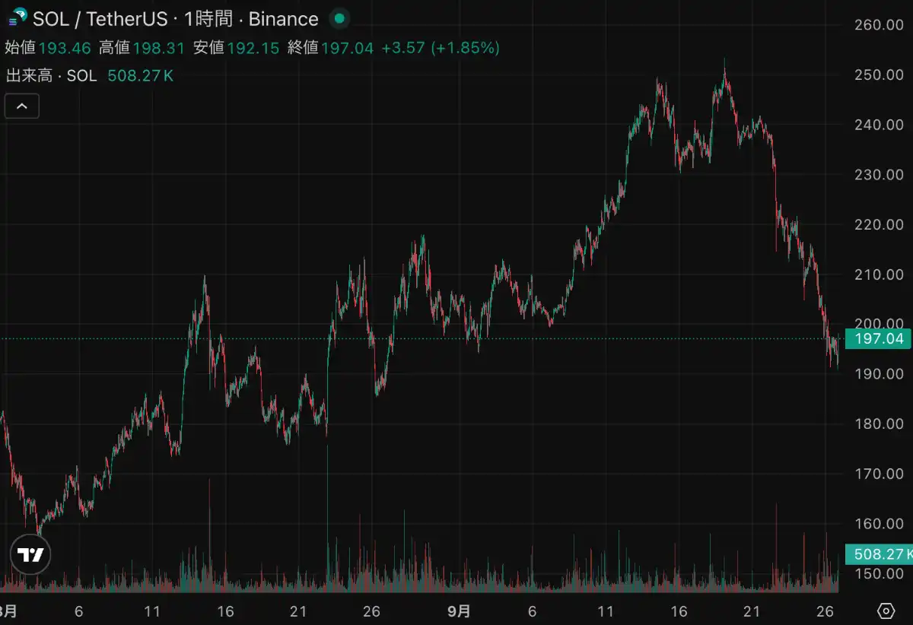Click the 197.04 current price tag on axis

coord(879,339)
